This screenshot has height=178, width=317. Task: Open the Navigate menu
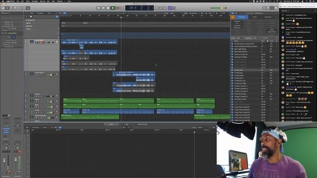tap(35, 1)
